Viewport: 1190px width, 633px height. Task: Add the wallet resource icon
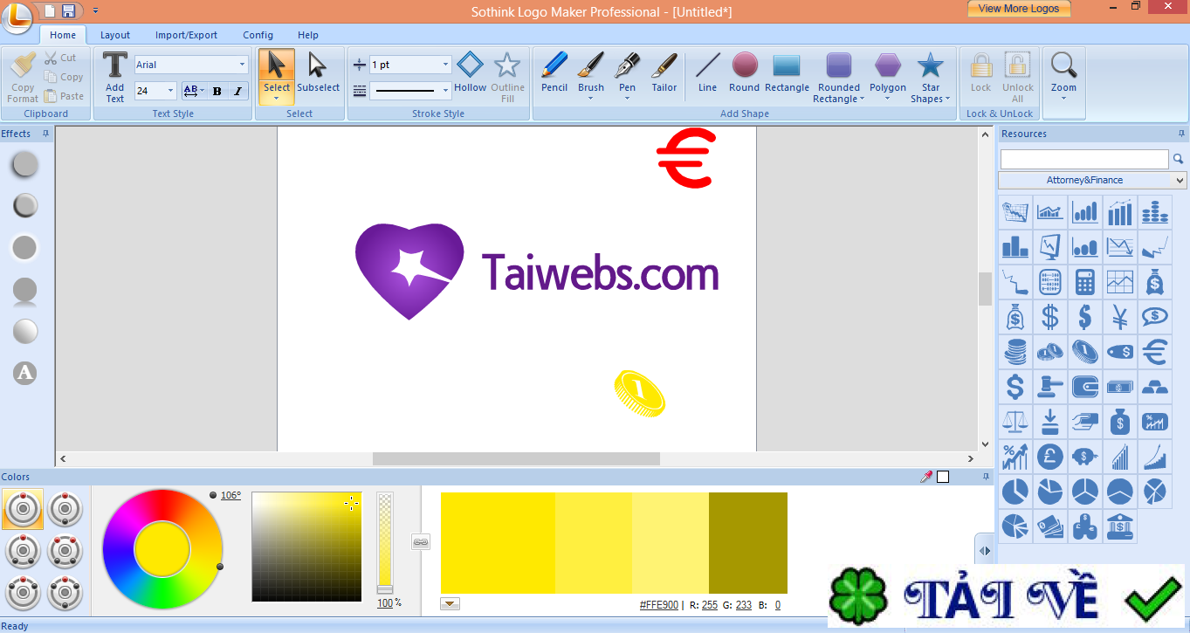pyautogui.click(x=1085, y=387)
